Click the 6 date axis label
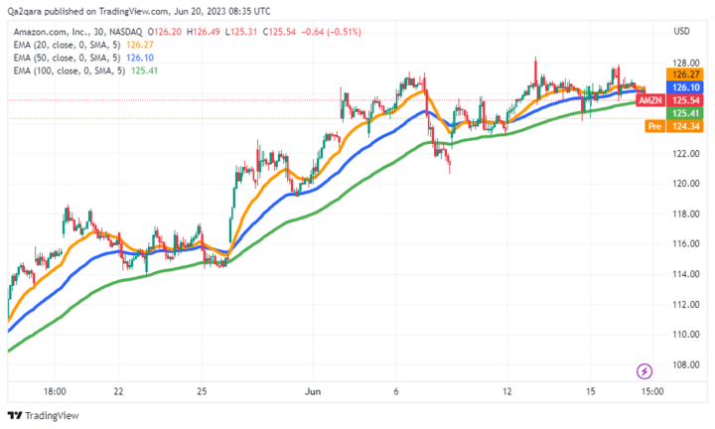This screenshot has height=429, width=715. pos(396,391)
